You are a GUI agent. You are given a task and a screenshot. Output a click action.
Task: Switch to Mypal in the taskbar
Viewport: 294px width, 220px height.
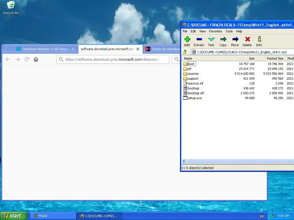(53, 216)
